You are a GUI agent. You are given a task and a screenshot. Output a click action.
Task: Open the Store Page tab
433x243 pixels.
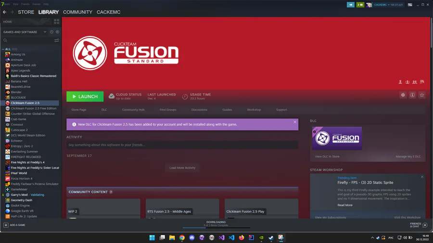tap(79, 109)
